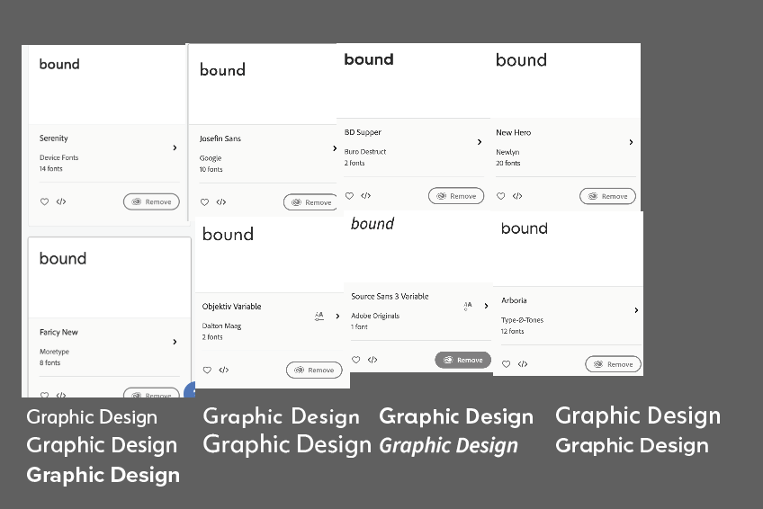Click the New Hero embed code icon
Screen dimensions: 763x509
(x=517, y=196)
